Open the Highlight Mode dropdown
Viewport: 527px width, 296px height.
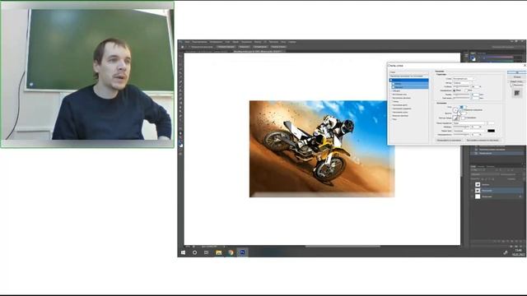[470, 123]
